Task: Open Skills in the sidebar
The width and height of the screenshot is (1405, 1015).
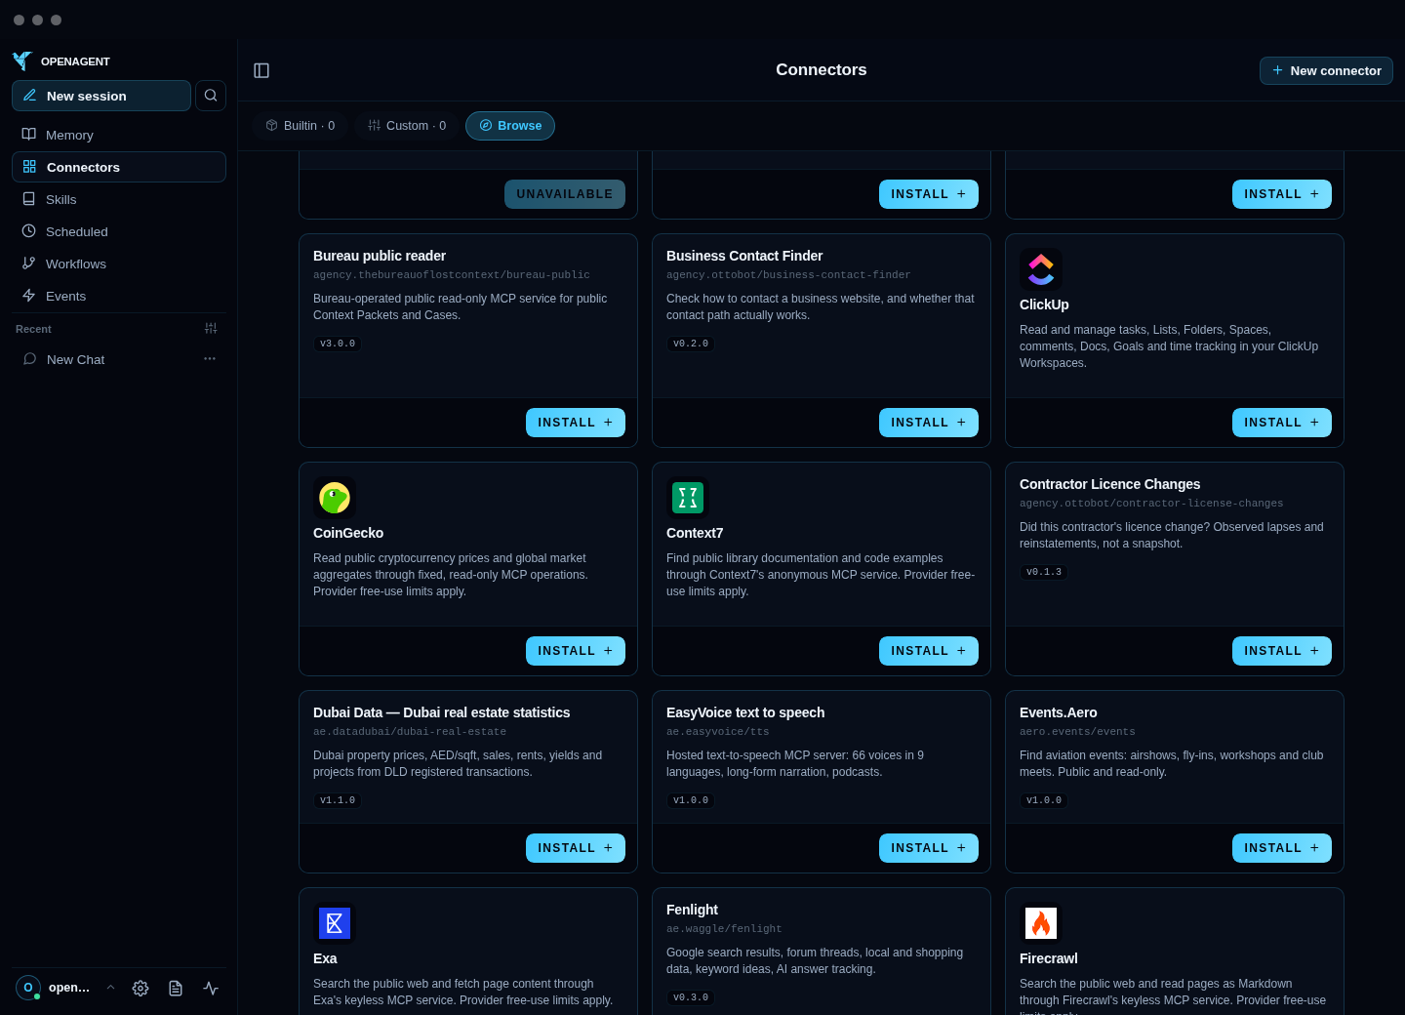Action: pyautogui.click(x=119, y=199)
